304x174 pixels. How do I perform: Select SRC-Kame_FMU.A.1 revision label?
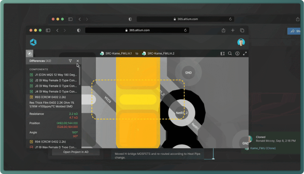tap(118, 53)
